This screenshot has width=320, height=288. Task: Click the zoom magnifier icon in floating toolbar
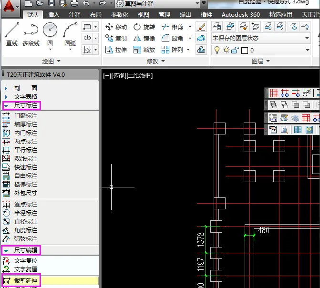pos(284,129)
